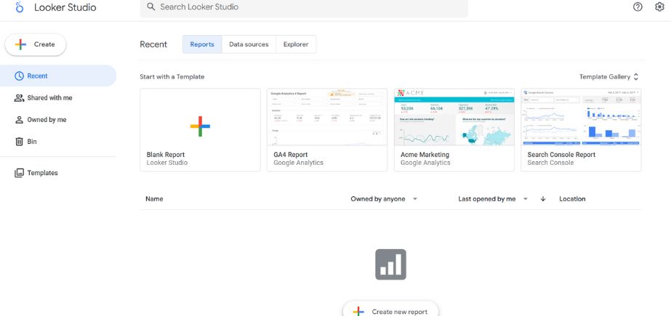Viewport: 671px width, 316px height.
Task: Select the GA4 Report template
Action: (327, 130)
